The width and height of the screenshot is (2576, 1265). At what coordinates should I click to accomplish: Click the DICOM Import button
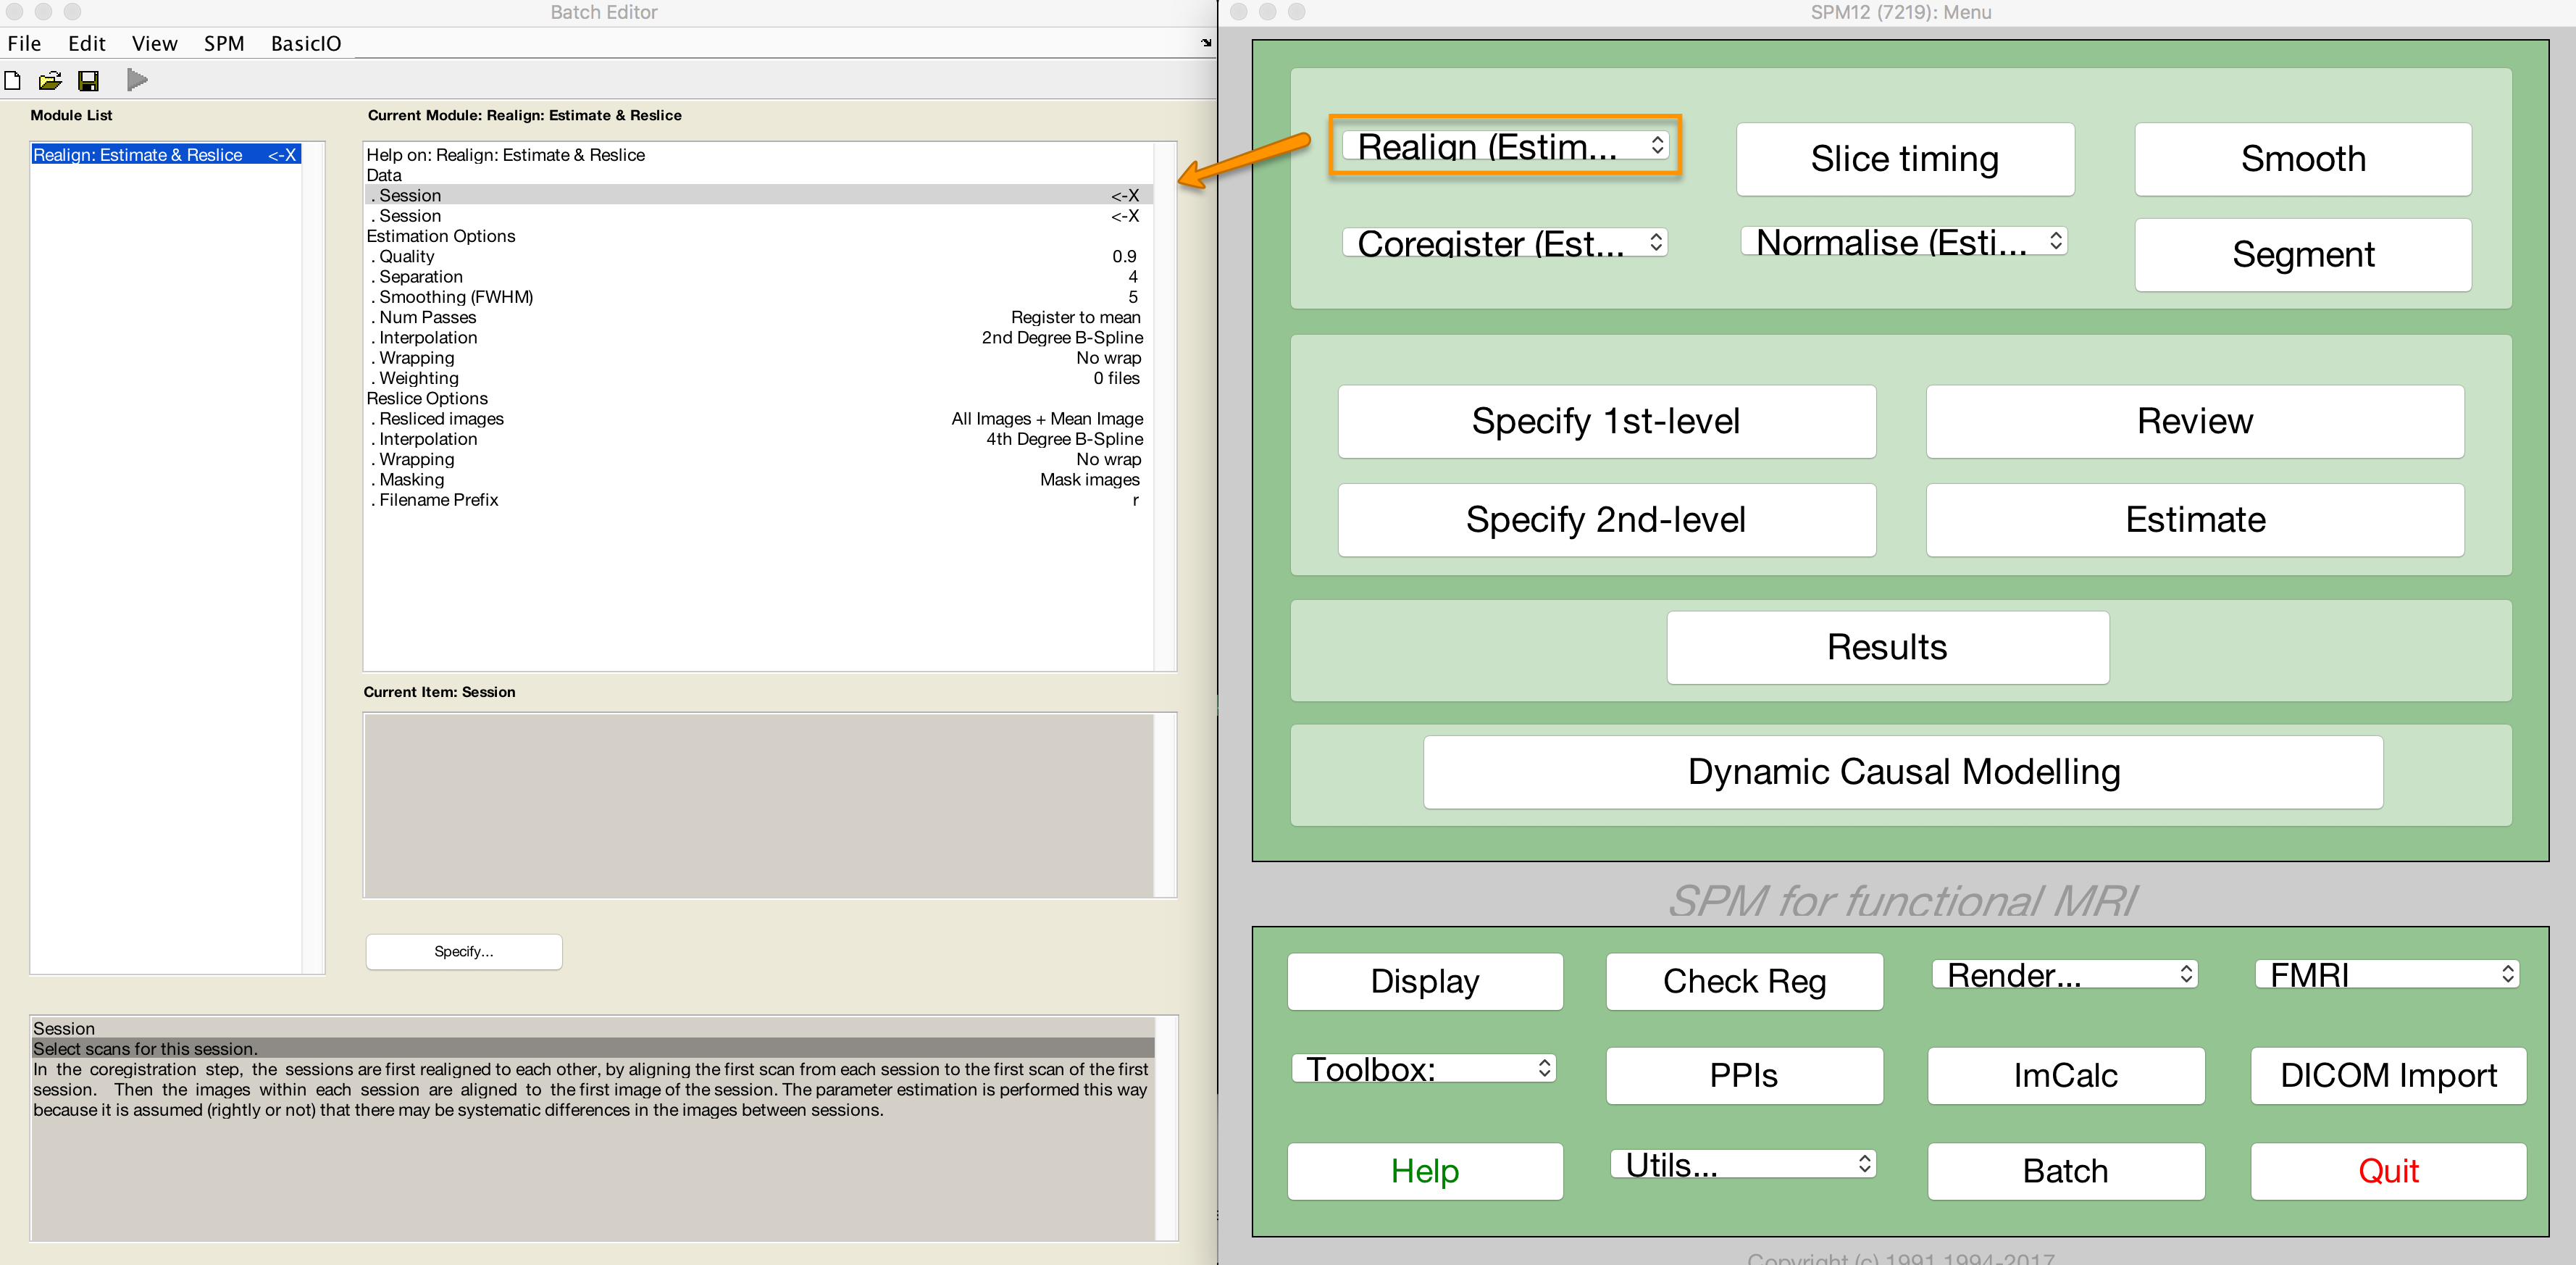coord(2389,1076)
